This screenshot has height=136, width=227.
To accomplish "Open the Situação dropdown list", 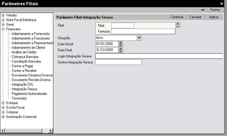I will click(139, 38).
